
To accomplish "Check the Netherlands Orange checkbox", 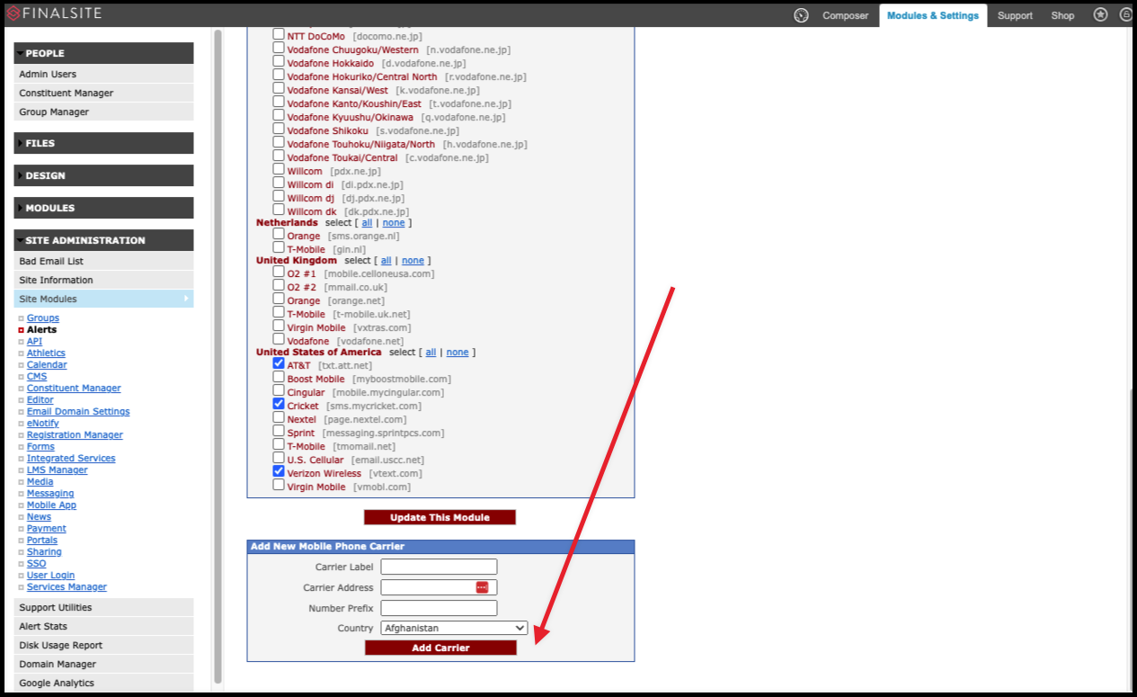I will coord(279,235).
